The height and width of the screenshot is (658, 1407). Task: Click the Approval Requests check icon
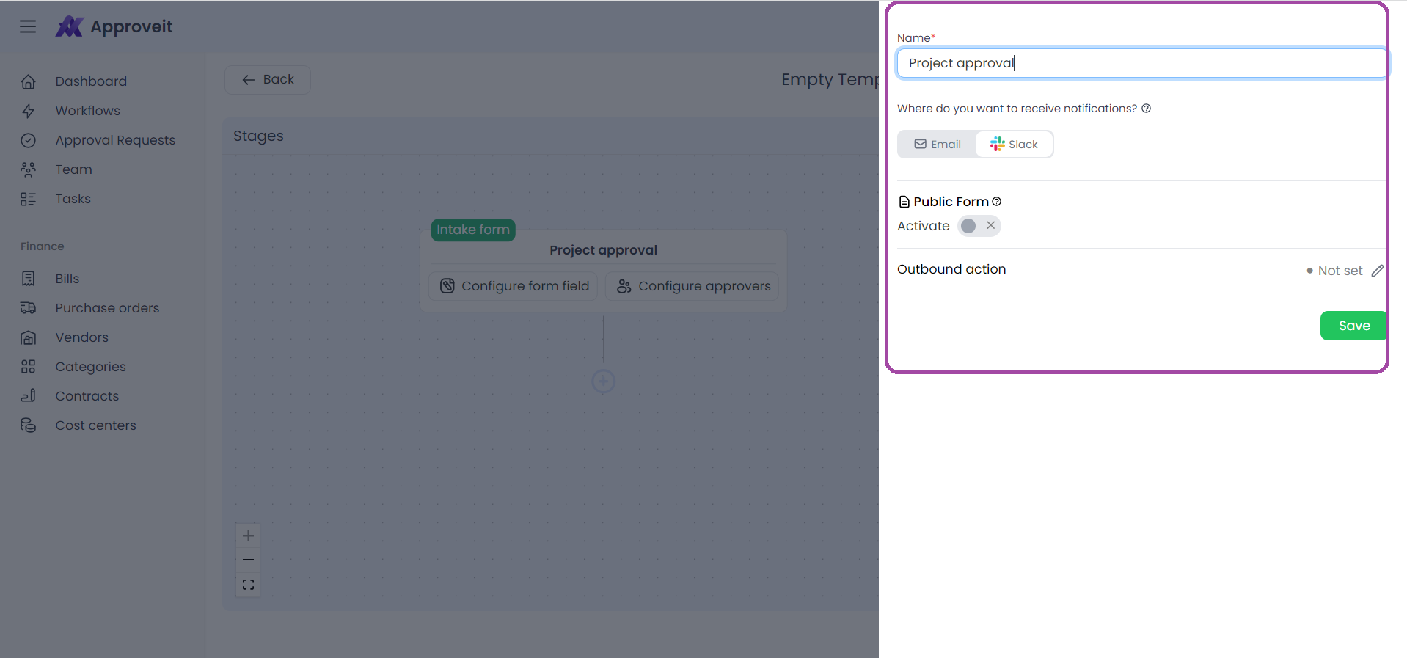(29, 140)
